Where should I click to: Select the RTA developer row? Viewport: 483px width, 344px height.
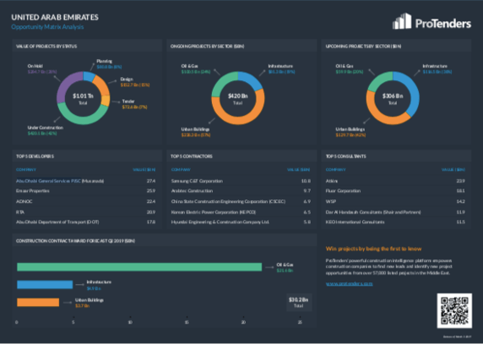pyautogui.click(x=86, y=212)
